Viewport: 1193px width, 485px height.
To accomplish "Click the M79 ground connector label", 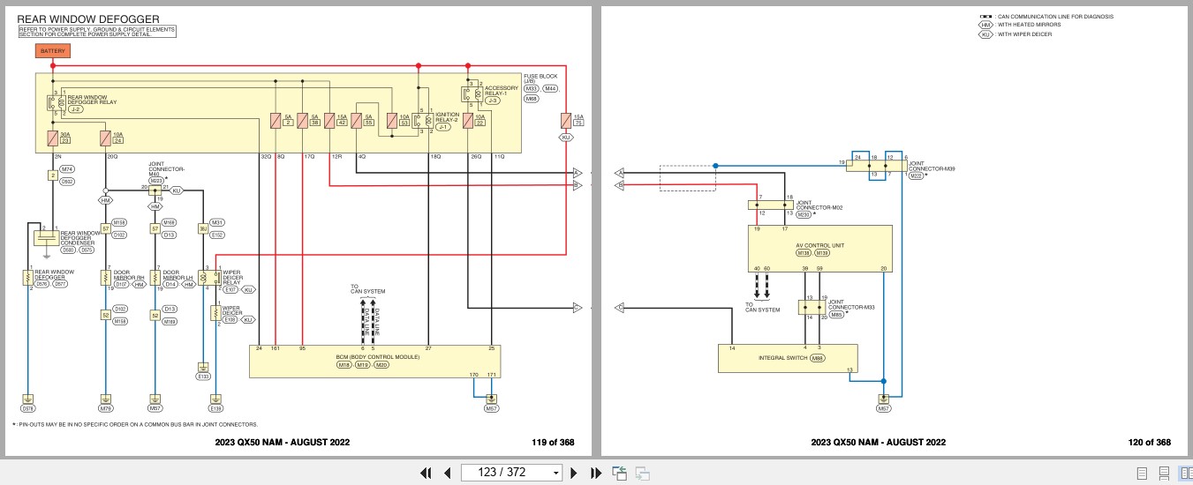I will pyautogui.click(x=106, y=409).
